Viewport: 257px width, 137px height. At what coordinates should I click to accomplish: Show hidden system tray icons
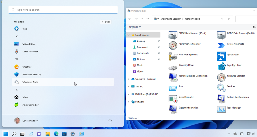229,134
